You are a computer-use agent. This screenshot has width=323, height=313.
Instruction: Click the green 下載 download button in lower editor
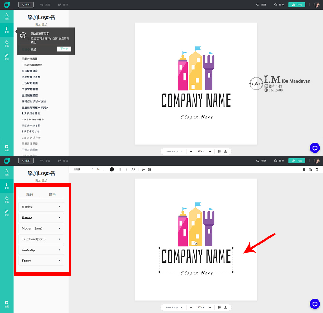click(x=297, y=161)
